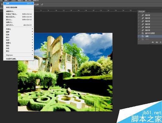Reapply the last 油画 filter (Ctrl+F)
This screenshot has width=162, height=123.
(18, 4)
